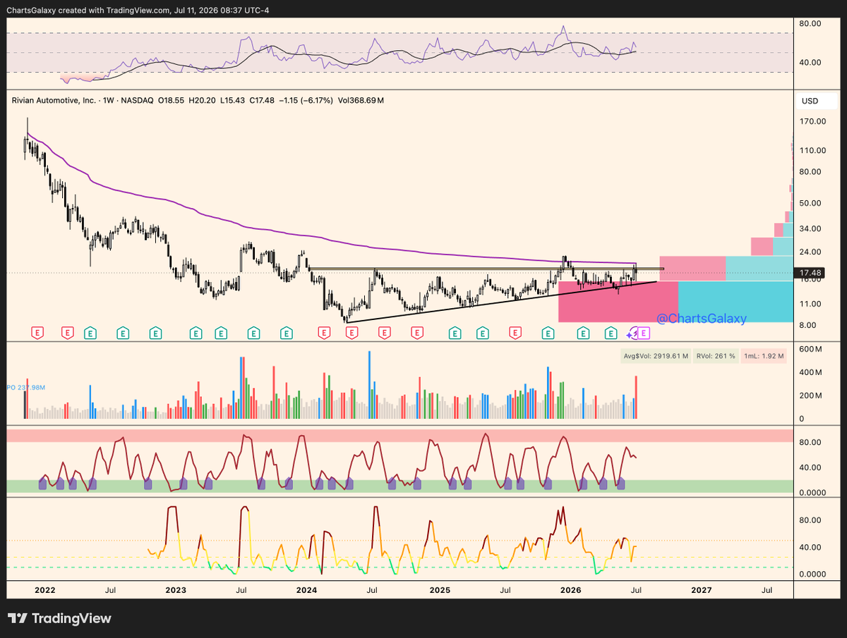Click the 200M volume axis label
The image size is (847, 638).
point(810,395)
